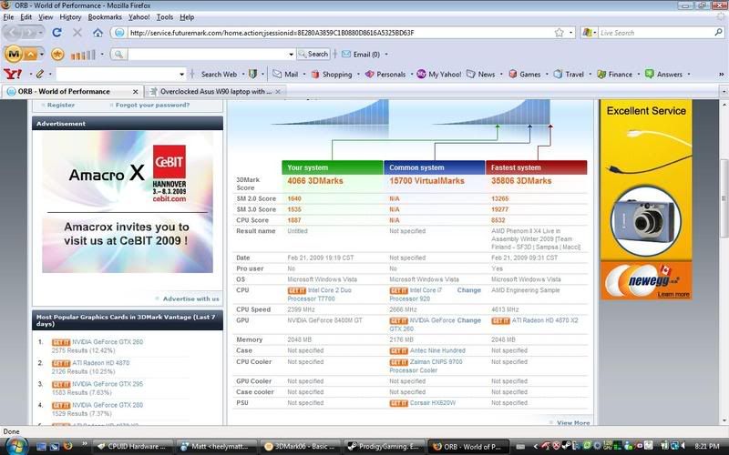729x455 pixels.
Task: Click into the URL address field
Action: [339, 33]
